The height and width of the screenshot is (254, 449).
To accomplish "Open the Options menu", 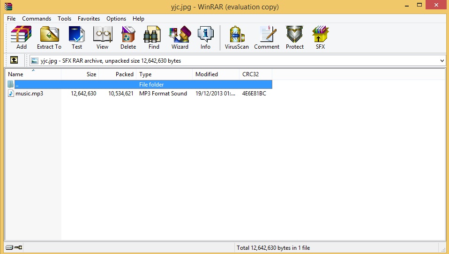I will (x=116, y=19).
